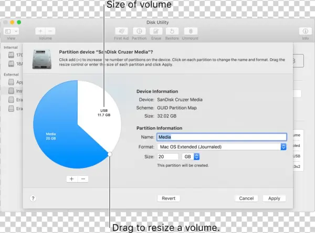Remove a partition with the minus button below the pie chart
This screenshot has height=233, width=315.
[83, 178]
